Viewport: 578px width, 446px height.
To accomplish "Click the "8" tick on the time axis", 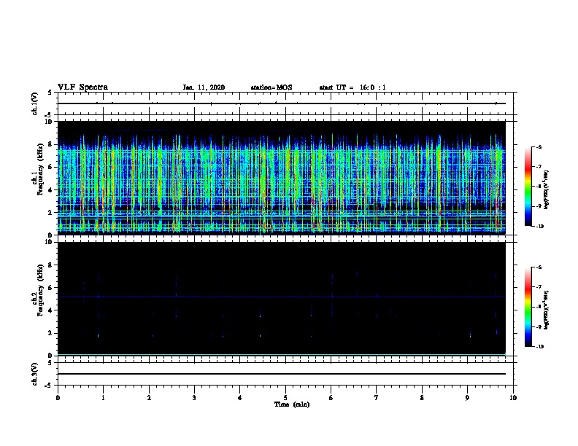I will tap(422, 398).
